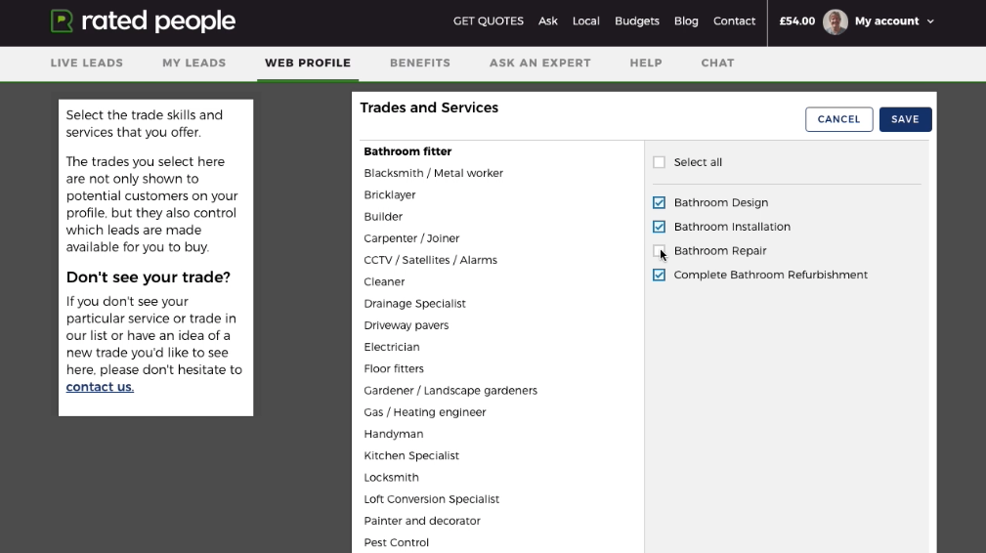Image resolution: width=986 pixels, height=553 pixels.
Task: Expand the My account dropdown chevron
Action: tap(930, 21)
